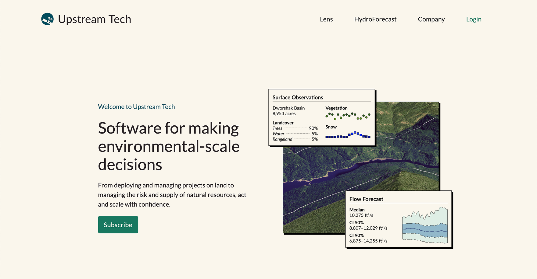Click the CI 50% "8,807–12,029 ft³/s" value
The width and height of the screenshot is (537, 279).
(x=368, y=228)
